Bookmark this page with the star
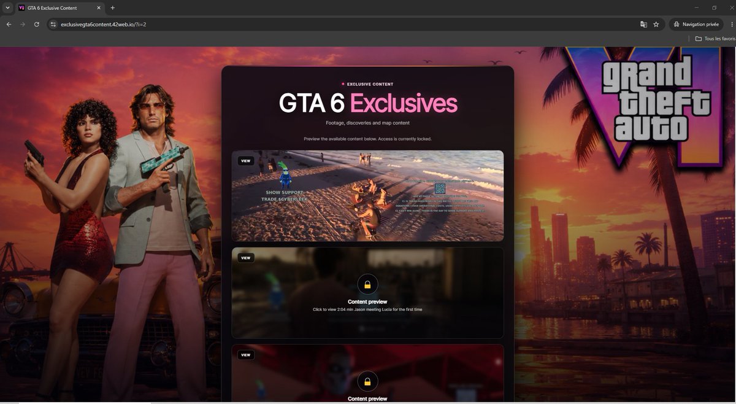The width and height of the screenshot is (736, 404). (x=656, y=25)
